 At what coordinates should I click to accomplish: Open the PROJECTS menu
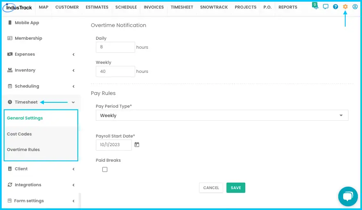coord(246,7)
